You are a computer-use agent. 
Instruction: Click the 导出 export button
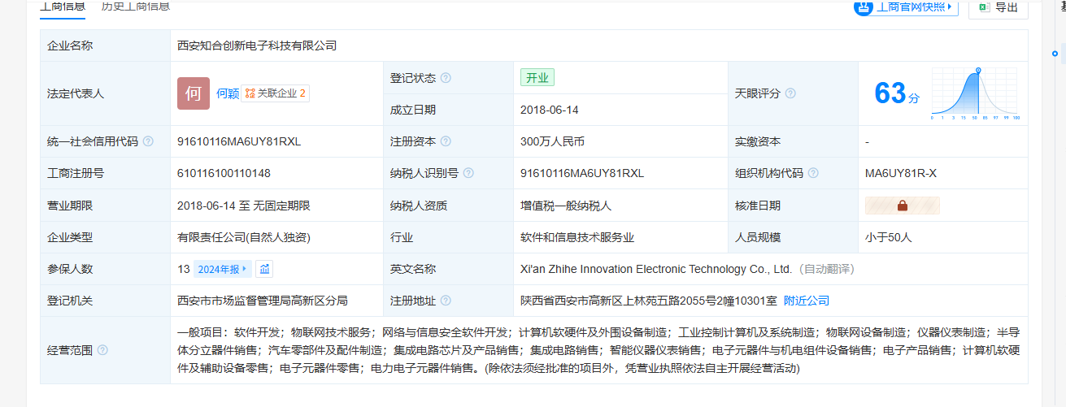coord(999,7)
